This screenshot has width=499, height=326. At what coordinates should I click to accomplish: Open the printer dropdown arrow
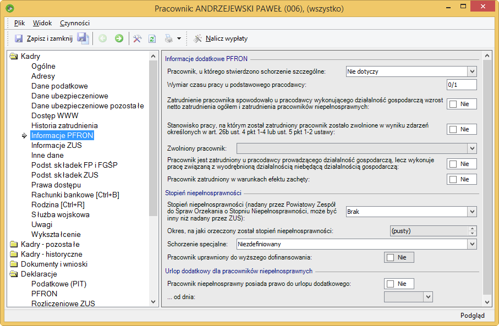(x=179, y=38)
